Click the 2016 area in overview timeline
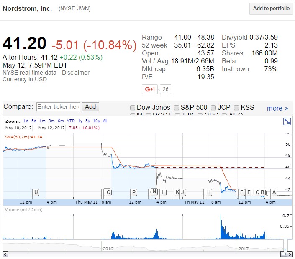 pyautogui.click(x=108, y=249)
